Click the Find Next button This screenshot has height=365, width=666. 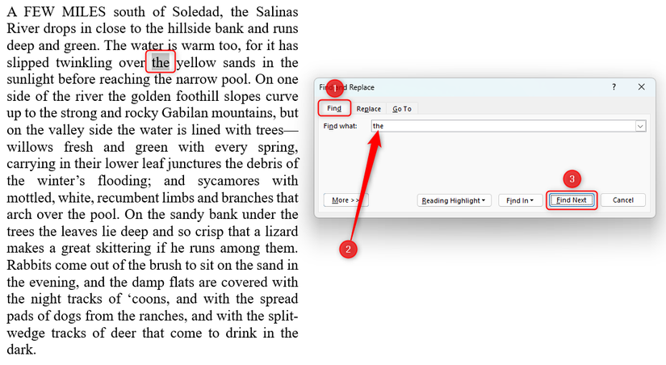572,200
